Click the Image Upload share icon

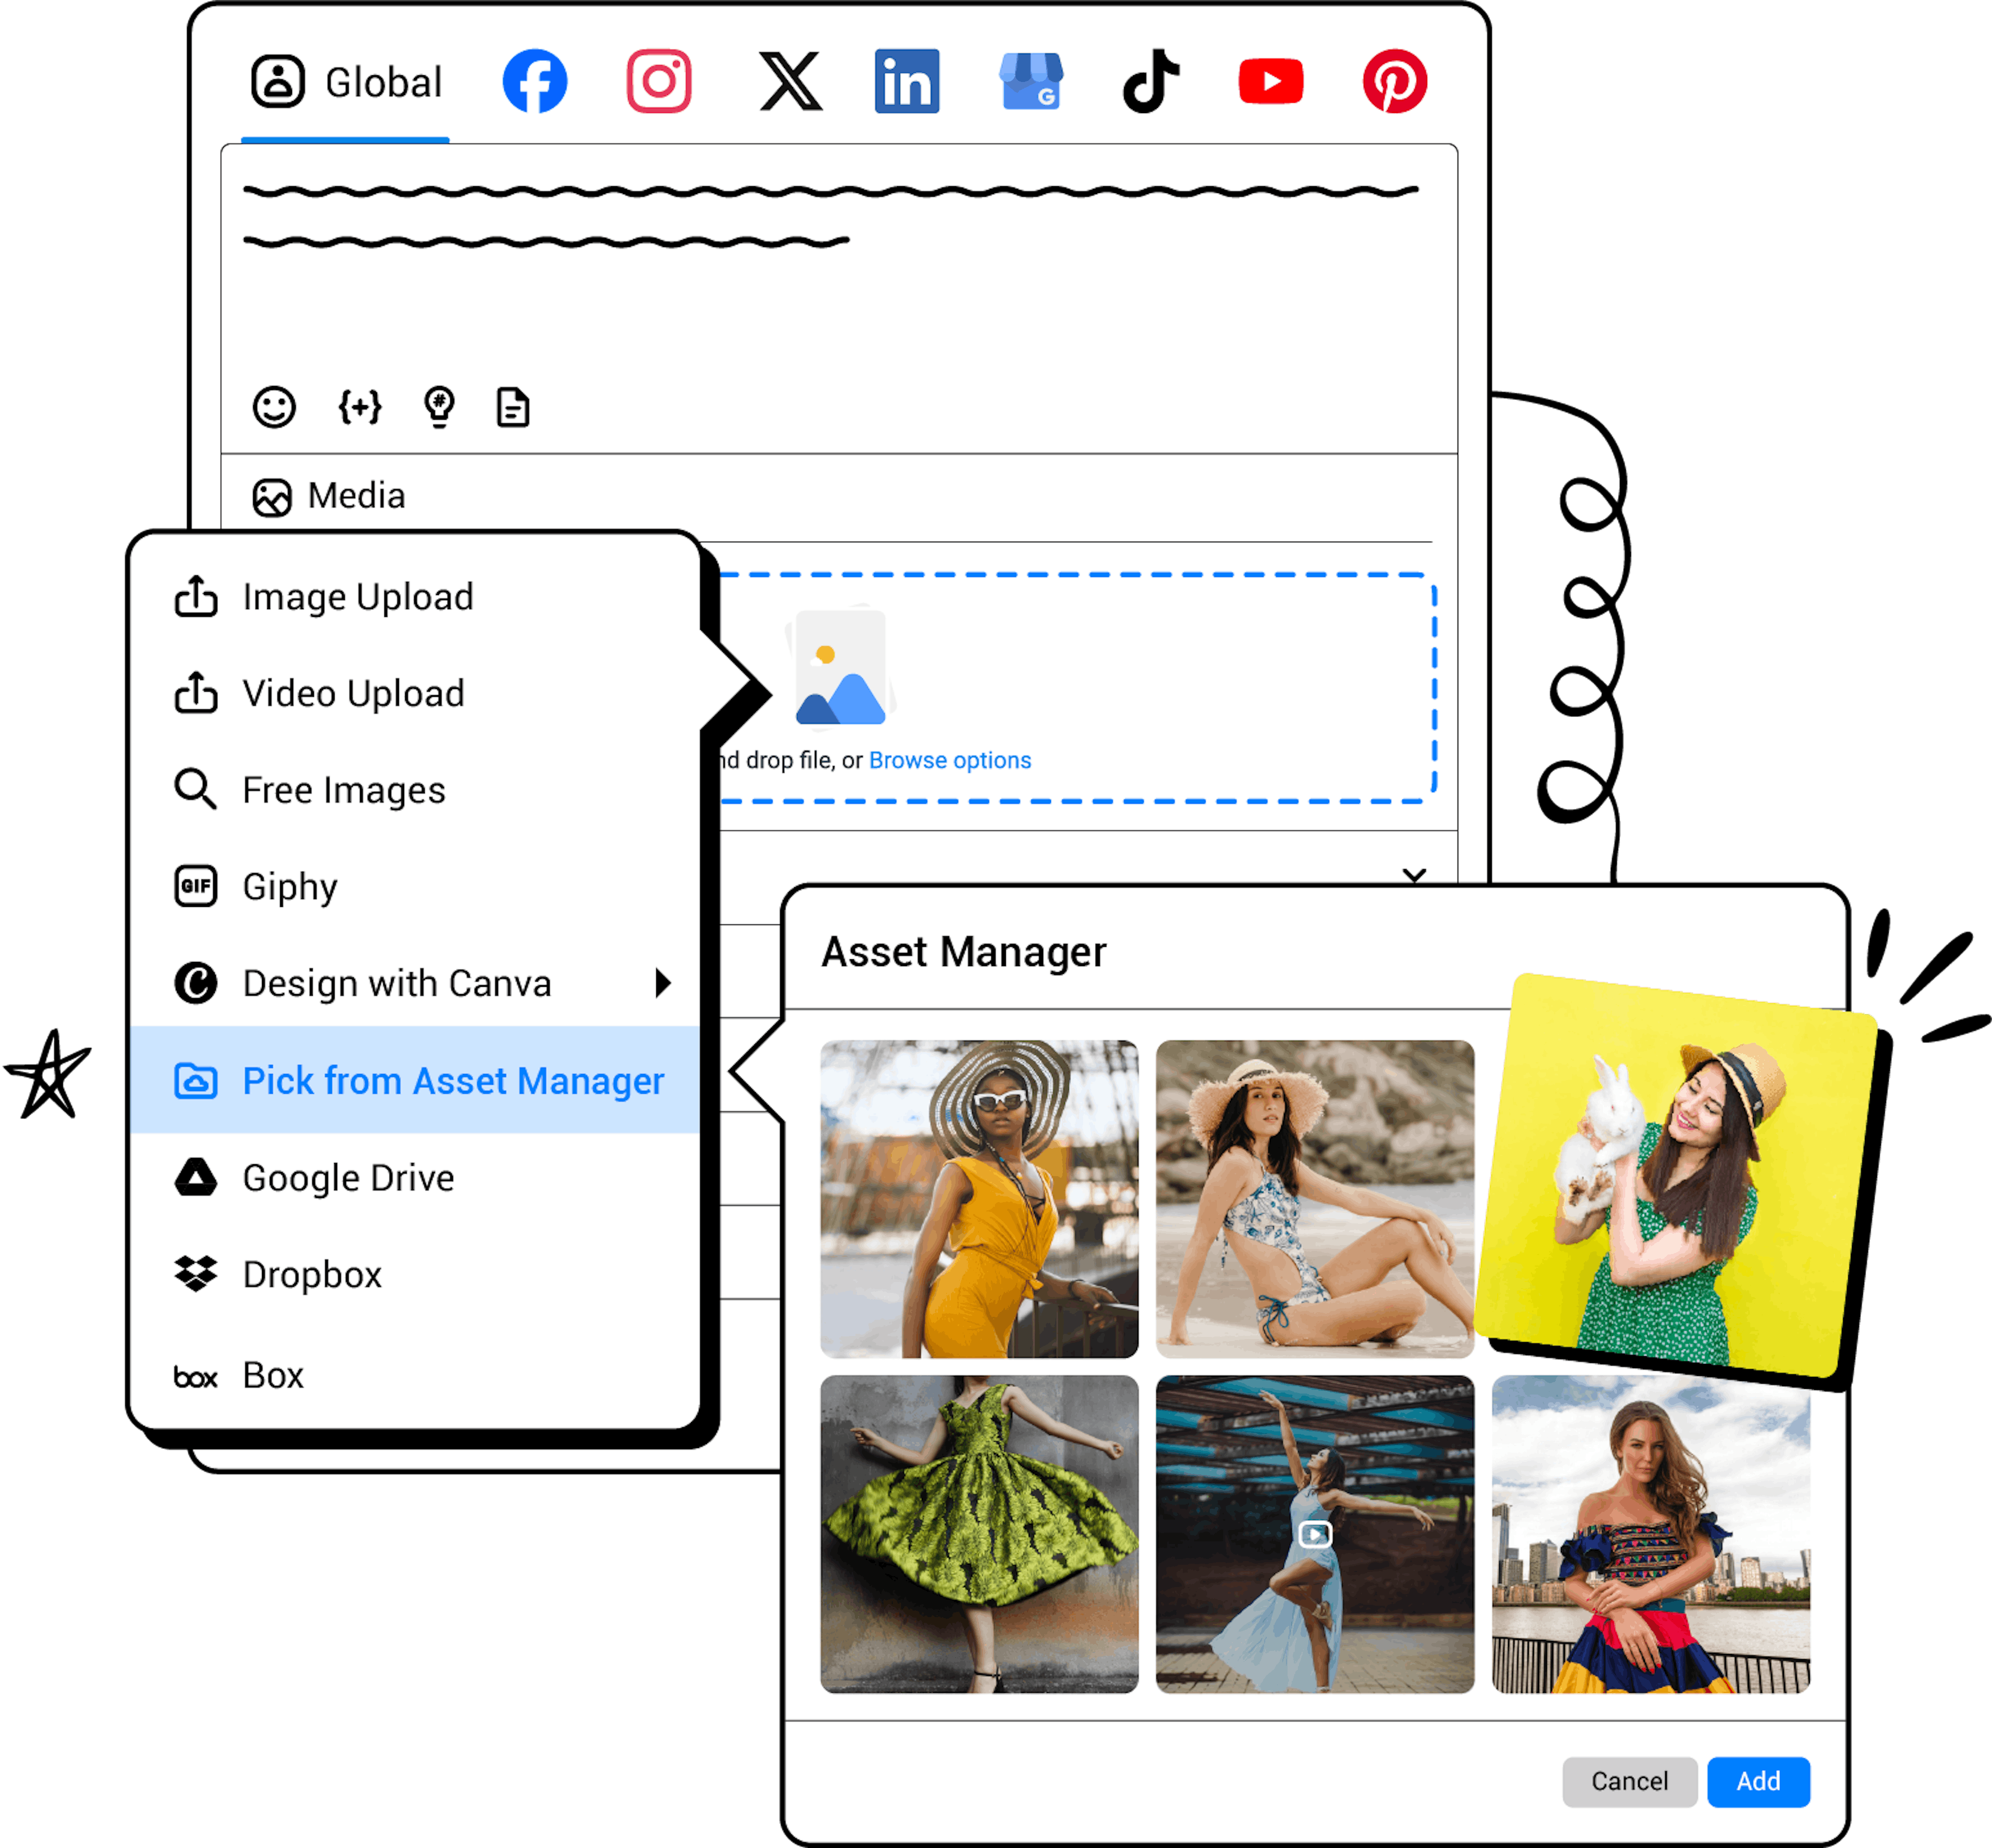(x=196, y=597)
